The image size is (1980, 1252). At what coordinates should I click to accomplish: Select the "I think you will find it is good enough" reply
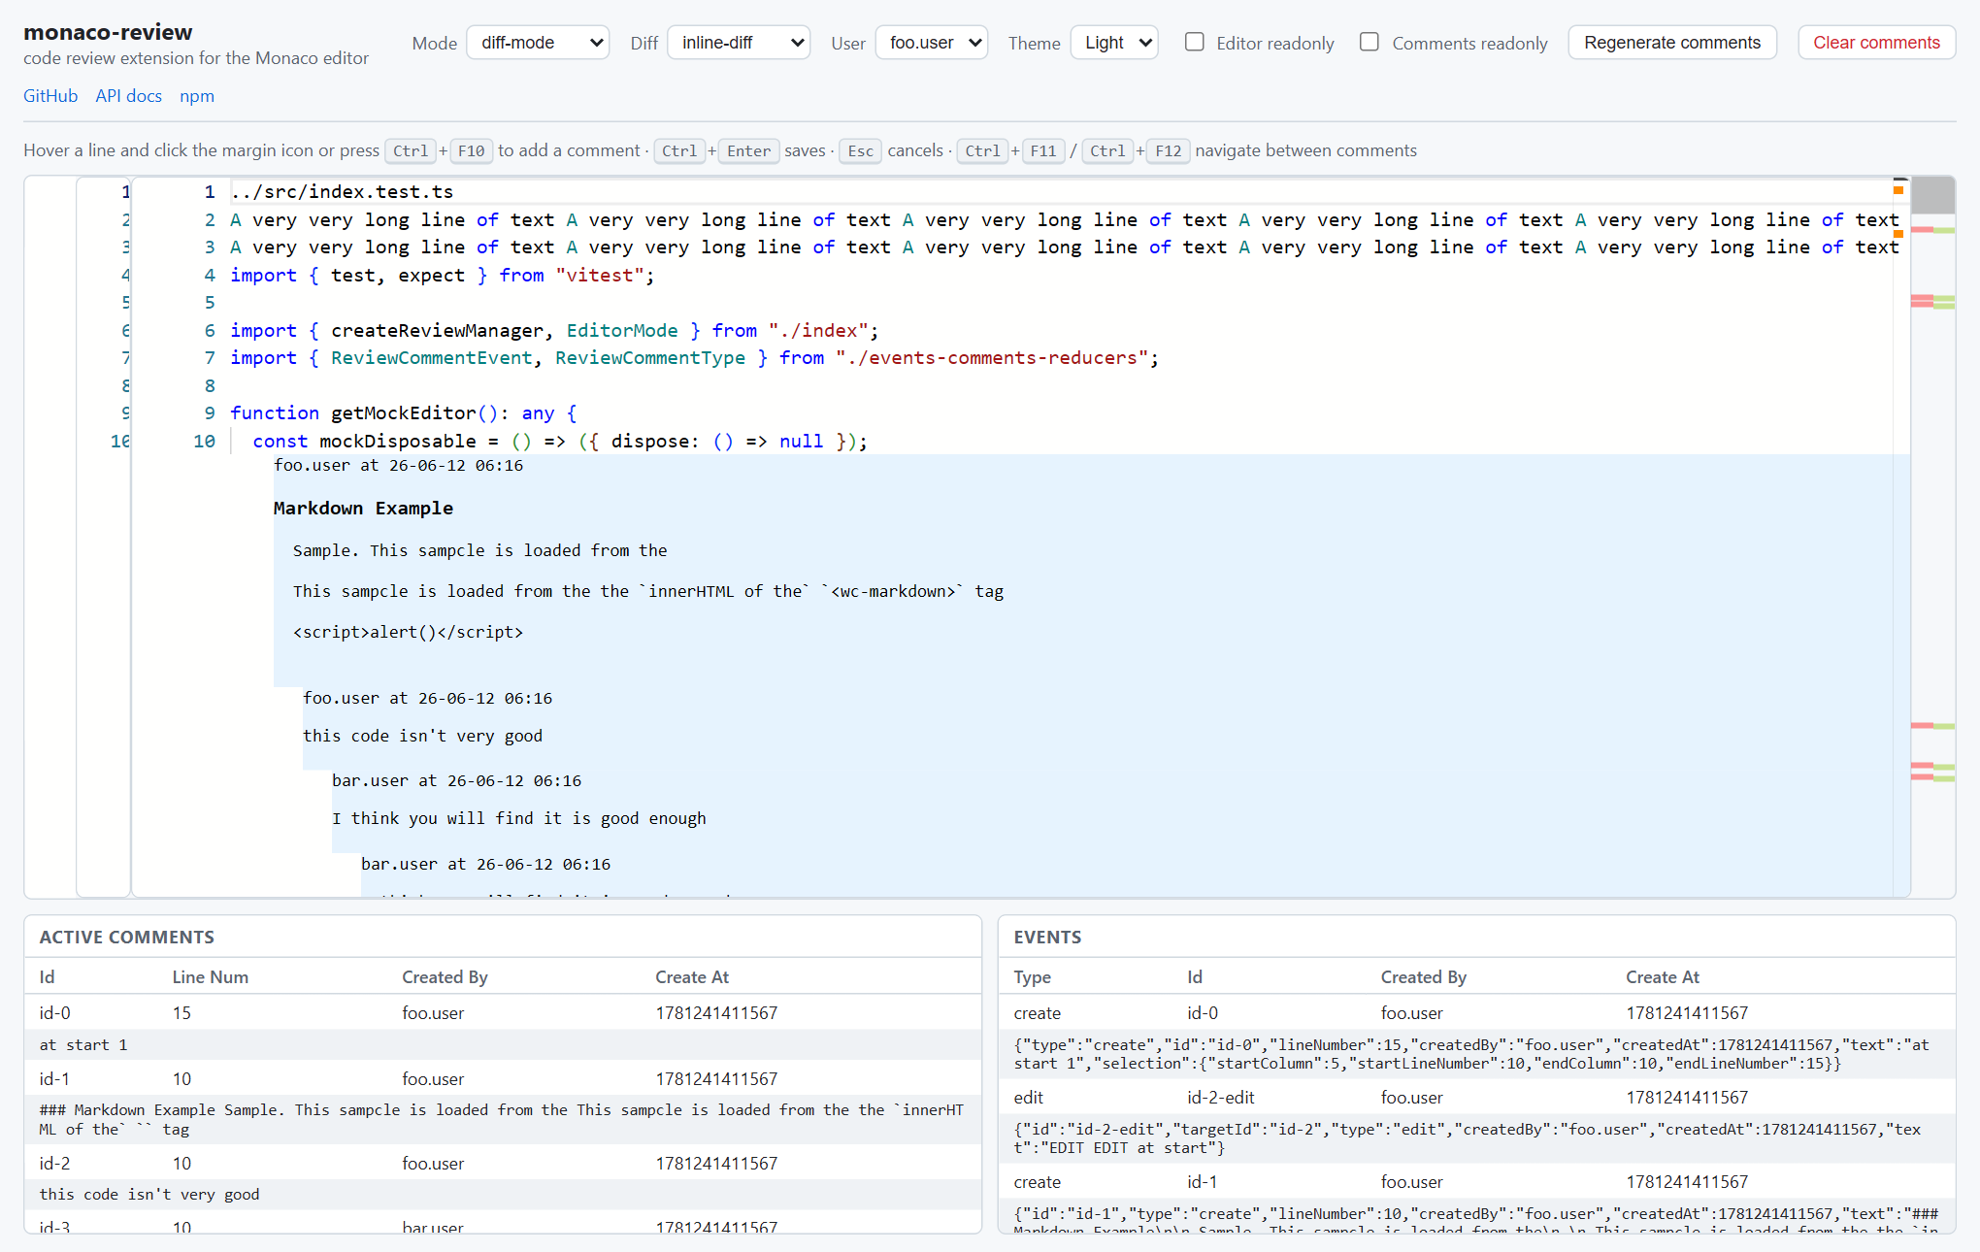519,818
